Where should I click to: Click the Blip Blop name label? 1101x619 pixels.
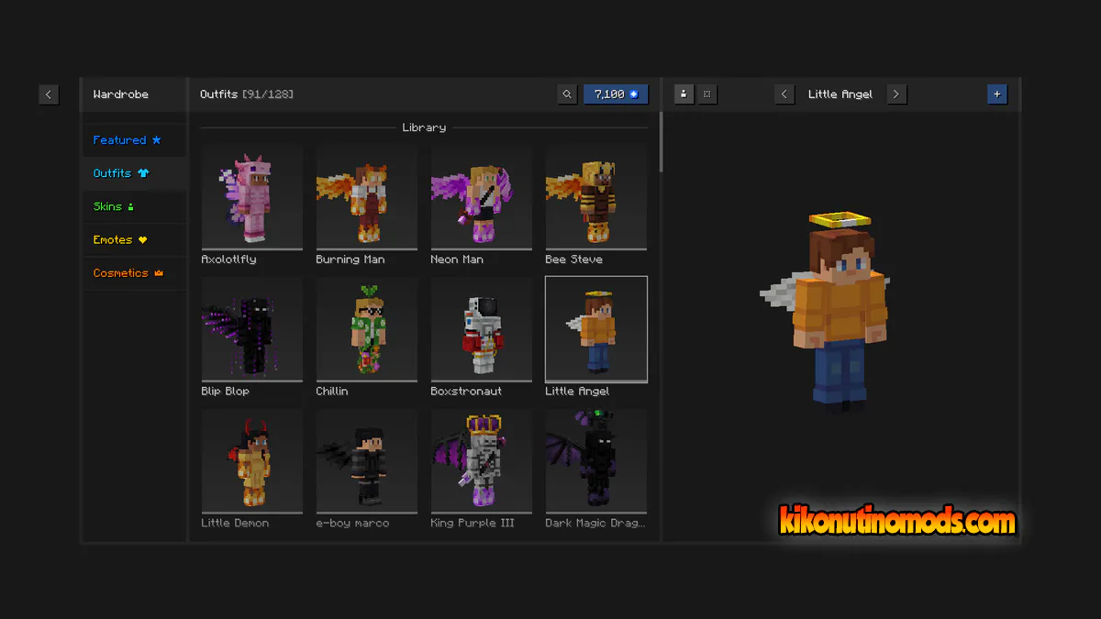tap(225, 392)
